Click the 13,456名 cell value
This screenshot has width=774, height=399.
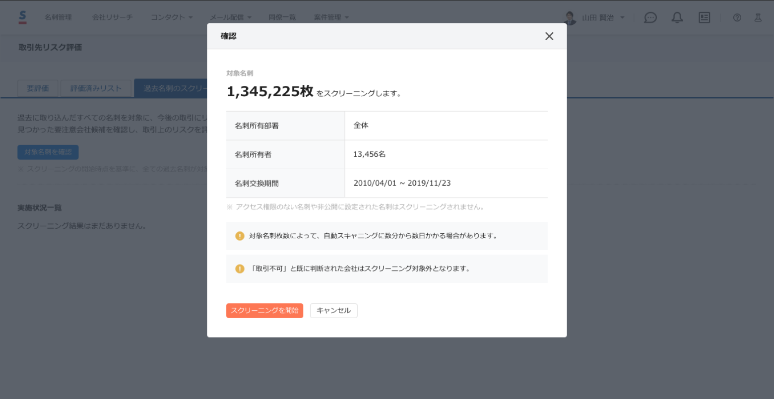pyautogui.click(x=369, y=154)
